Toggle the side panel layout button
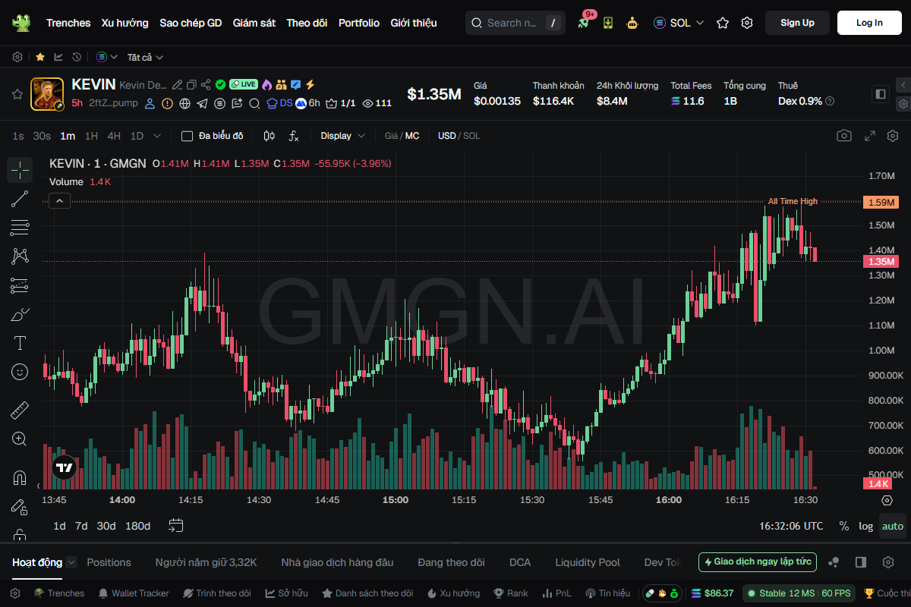Viewport: 911px width, 607px height. pos(881,94)
